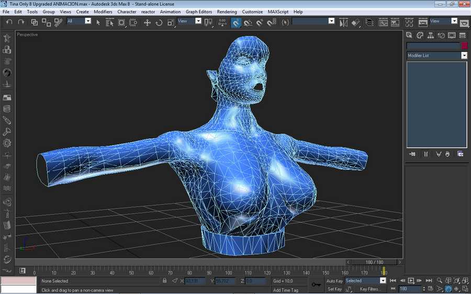
Task: Open the Motion command panel tab
Action: tap(441, 36)
